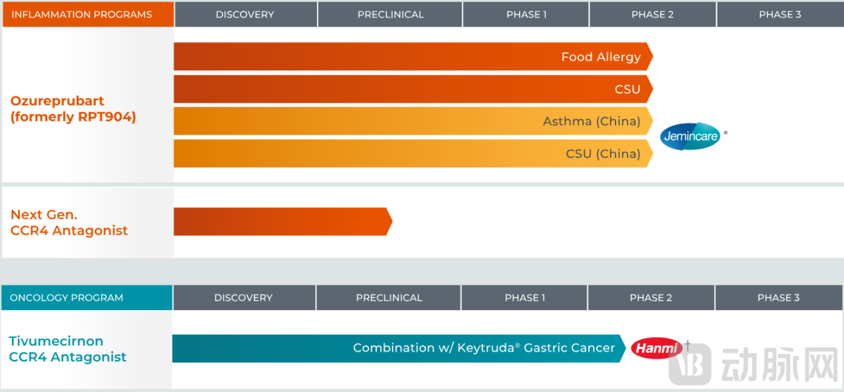
Task: Click the Food Allergy pipeline bar
Action: 413,57
